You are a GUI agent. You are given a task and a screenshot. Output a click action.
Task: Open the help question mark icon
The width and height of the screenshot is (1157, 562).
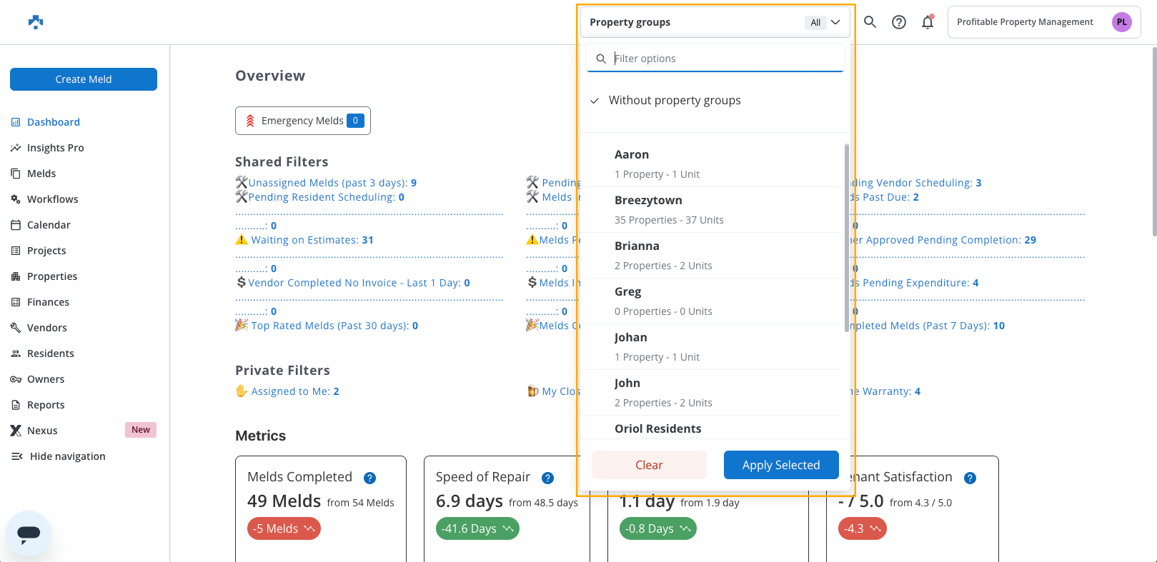tap(899, 22)
